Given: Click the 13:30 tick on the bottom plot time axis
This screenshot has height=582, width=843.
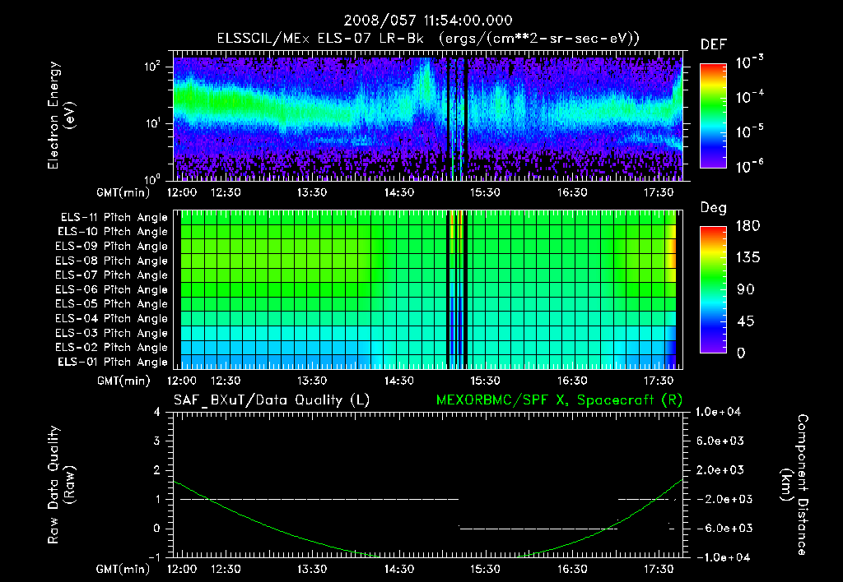Looking at the screenshot, I should (312, 569).
